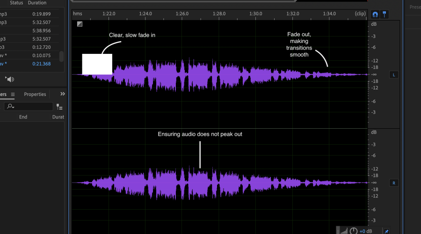Image resolution: width=421 pixels, height=234 pixels.
Task: Pin the volume HUD with pushpin icon
Action: point(386,231)
